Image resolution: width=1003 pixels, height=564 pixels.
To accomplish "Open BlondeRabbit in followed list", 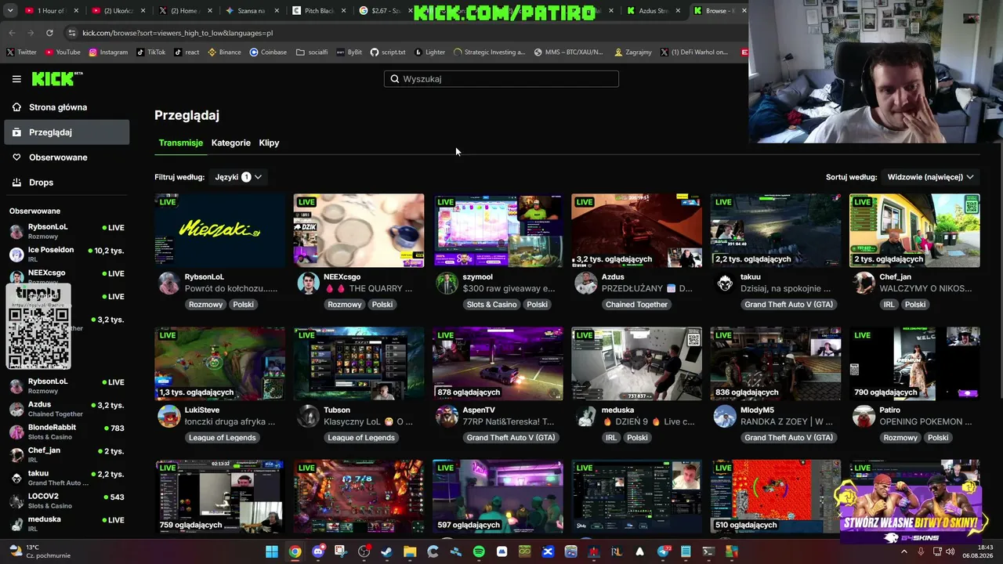I will (67, 432).
